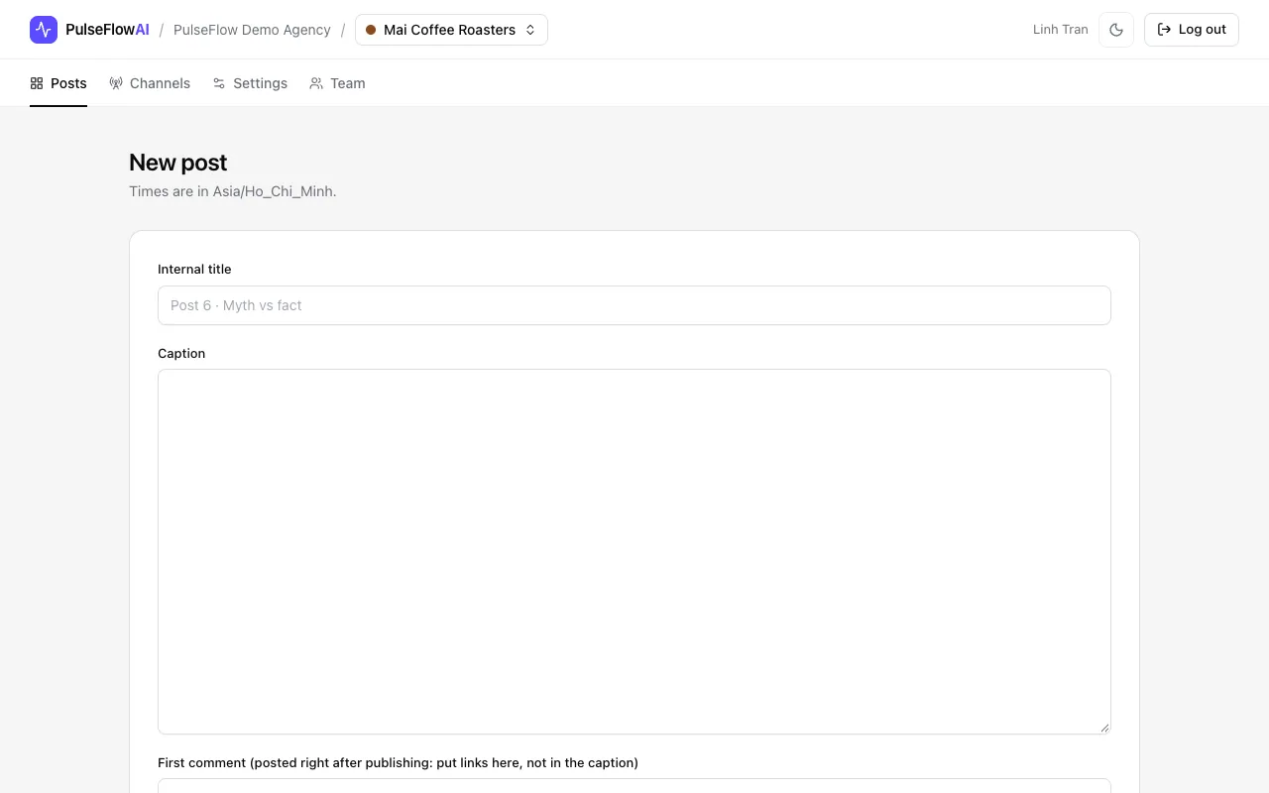Switch to the Channels tab

pyautogui.click(x=150, y=83)
